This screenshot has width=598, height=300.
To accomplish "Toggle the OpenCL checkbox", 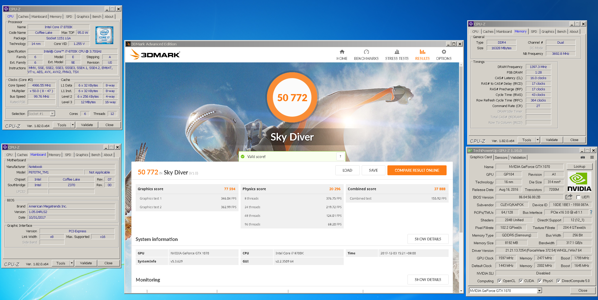I will [499, 281].
